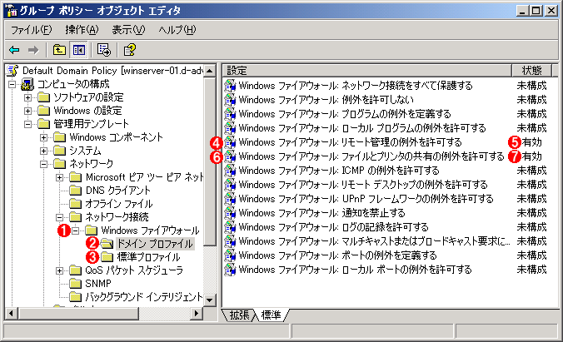
Task: Sort by the 状態 column header
Action: [x=531, y=71]
